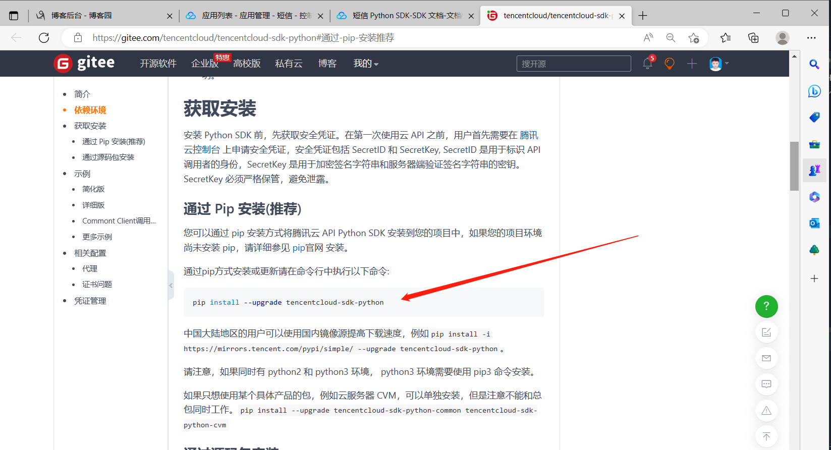Open the notifications bell icon
This screenshot has height=450, width=831.
(648, 64)
